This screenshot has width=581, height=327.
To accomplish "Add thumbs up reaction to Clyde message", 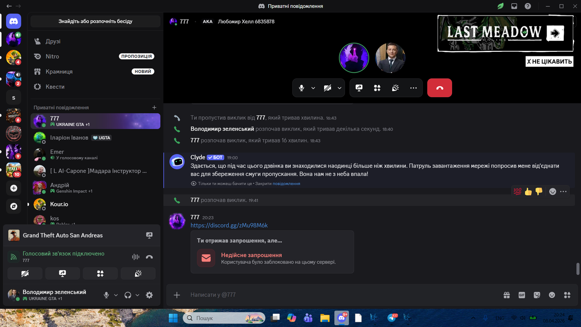I will [x=528, y=192].
